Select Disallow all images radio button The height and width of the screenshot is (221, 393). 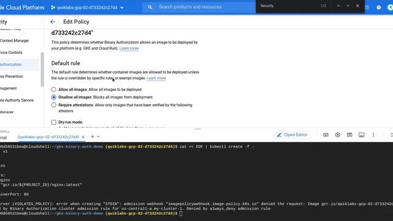[x=53, y=97]
